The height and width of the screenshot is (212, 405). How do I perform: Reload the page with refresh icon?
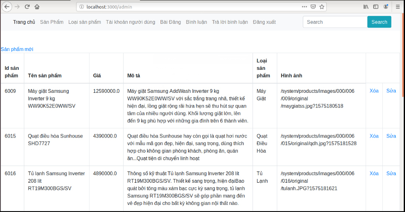click(x=27, y=7)
